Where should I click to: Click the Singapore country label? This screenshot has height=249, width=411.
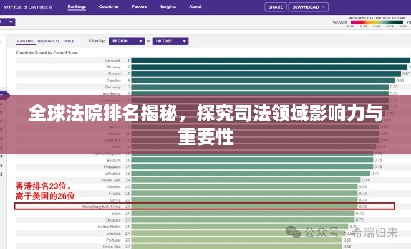tap(112, 167)
